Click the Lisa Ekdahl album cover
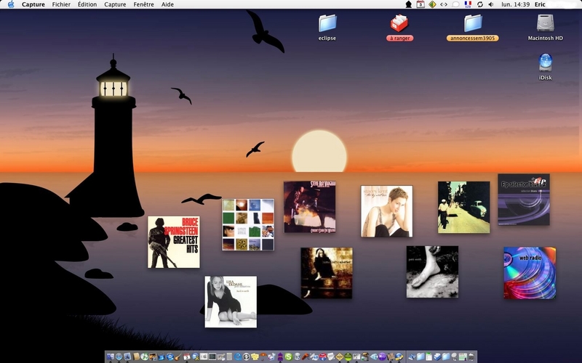 pos(231,301)
